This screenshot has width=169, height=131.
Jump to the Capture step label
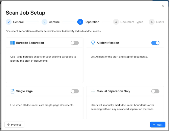tap(54, 22)
